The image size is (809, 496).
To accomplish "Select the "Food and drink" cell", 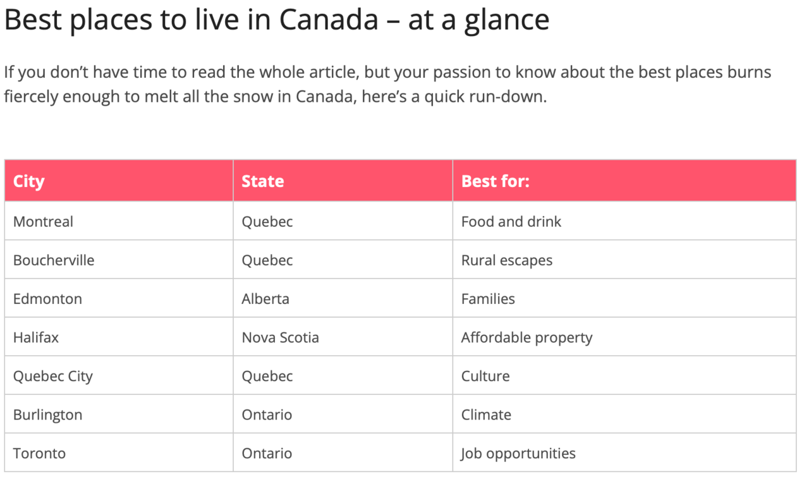I will pyautogui.click(x=511, y=222).
